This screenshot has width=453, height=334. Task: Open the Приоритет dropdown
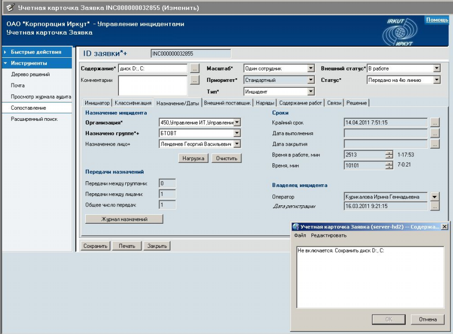[311, 80]
